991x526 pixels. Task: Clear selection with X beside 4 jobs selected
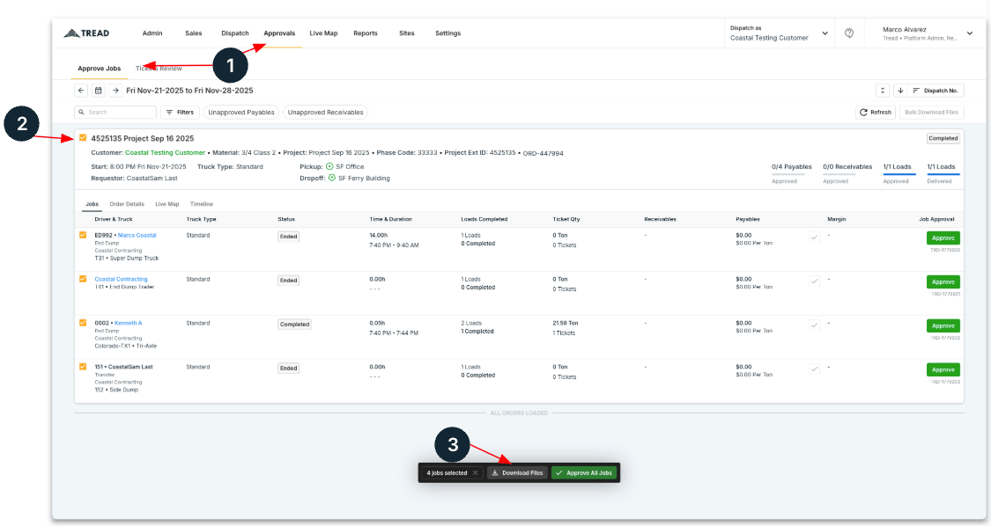coord(476,473)
